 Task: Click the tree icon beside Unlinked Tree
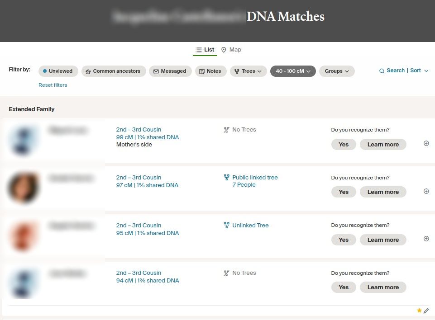(227, 226)
